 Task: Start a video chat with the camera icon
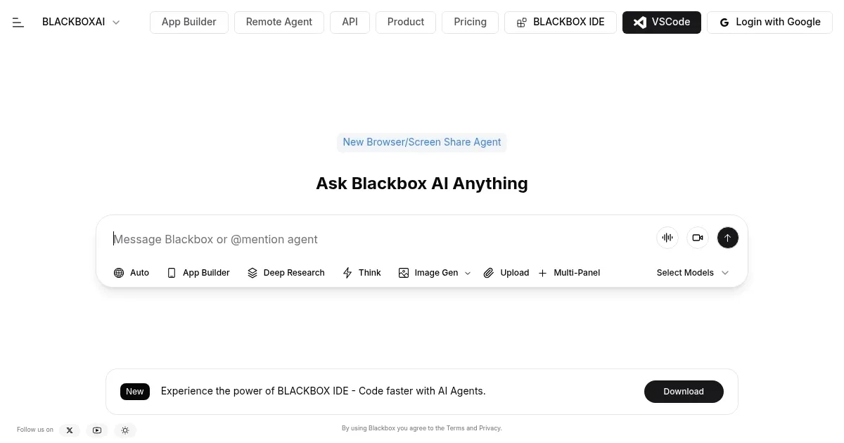698,238
